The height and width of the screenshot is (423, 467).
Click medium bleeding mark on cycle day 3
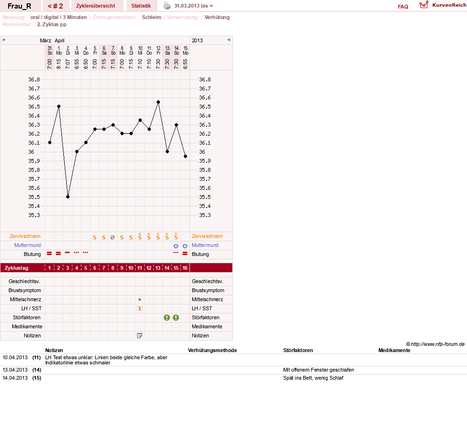tap(68, 253)
